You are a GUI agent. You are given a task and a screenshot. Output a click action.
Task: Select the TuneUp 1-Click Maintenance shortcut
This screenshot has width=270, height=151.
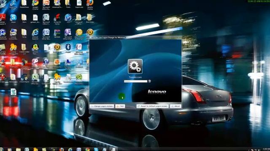coord(13,34)
